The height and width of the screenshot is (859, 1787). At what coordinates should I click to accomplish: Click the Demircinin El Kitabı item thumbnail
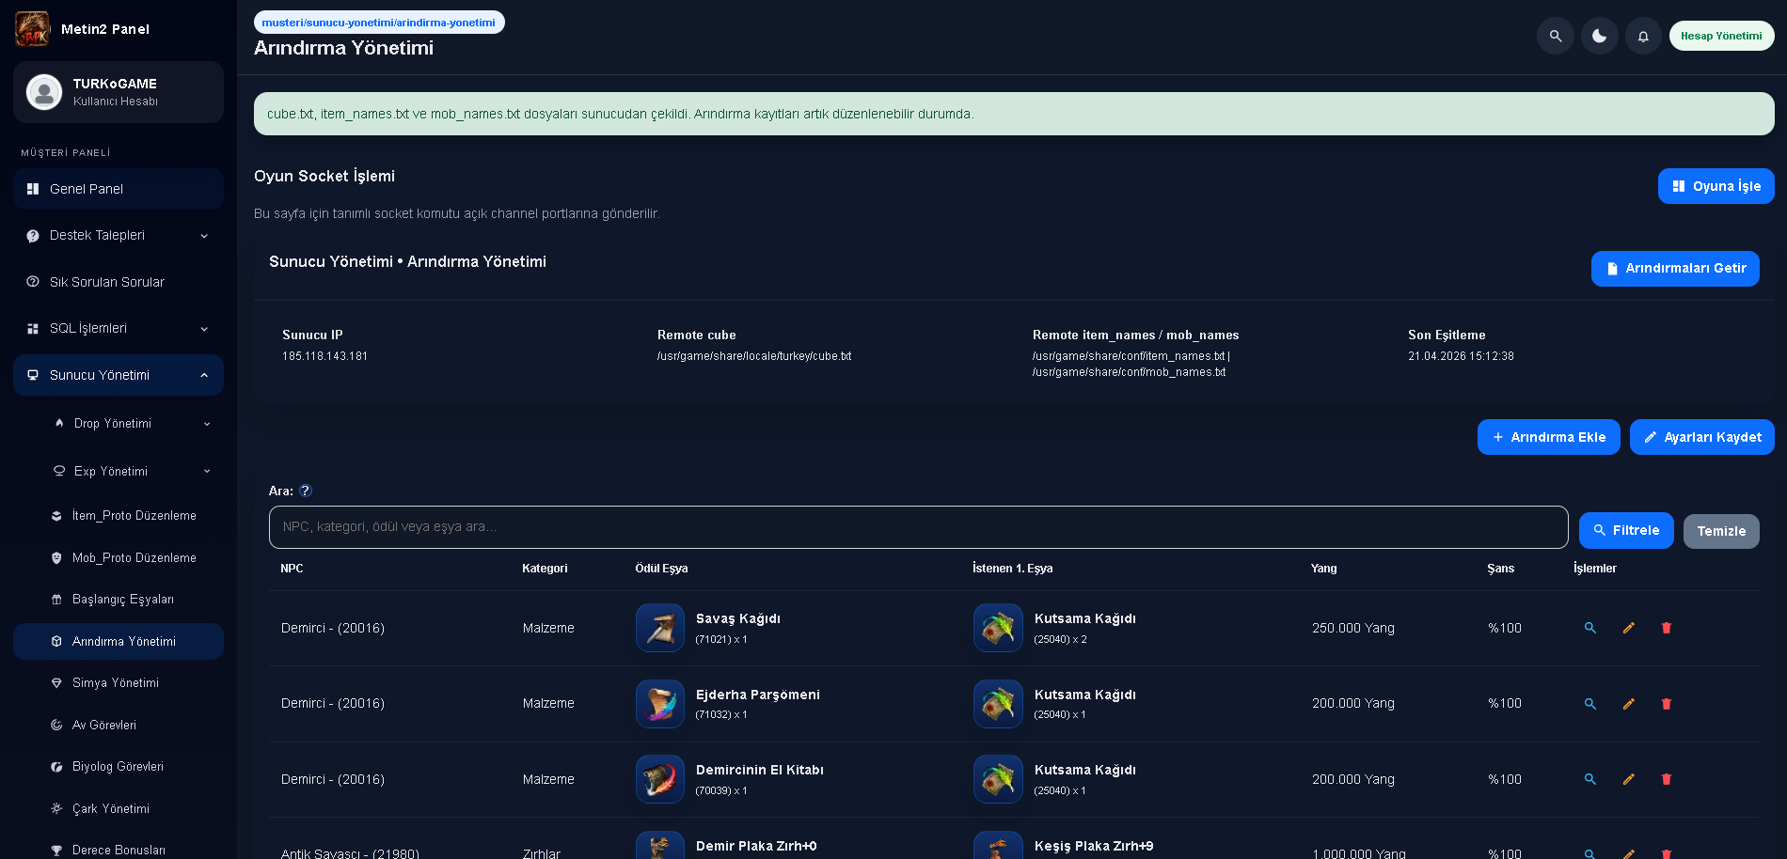(660, 779)
